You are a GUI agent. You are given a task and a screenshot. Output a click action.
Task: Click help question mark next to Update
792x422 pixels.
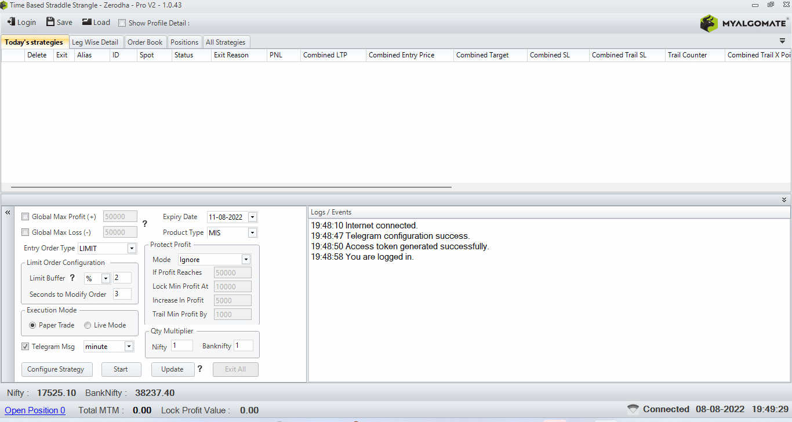[x=199, y=368]
